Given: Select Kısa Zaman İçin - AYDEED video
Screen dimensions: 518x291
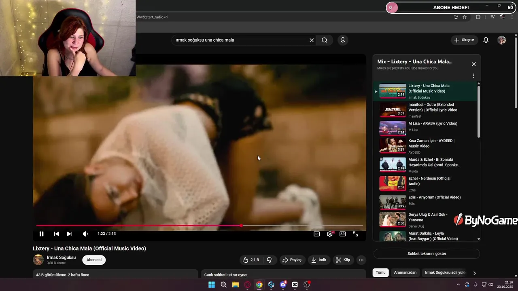Looking at the screenshot, I should click(425, 146).
